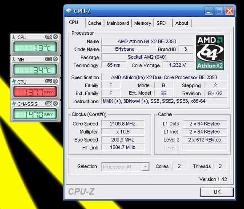Click the OK button
The height and width of the screenshot is (209, 244).
point(217,192)
